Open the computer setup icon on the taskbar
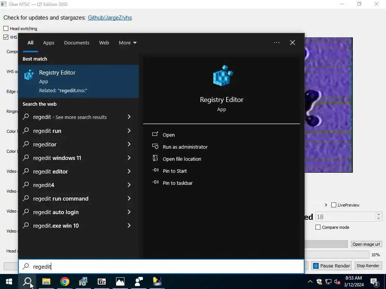 (x=83, y=281)
